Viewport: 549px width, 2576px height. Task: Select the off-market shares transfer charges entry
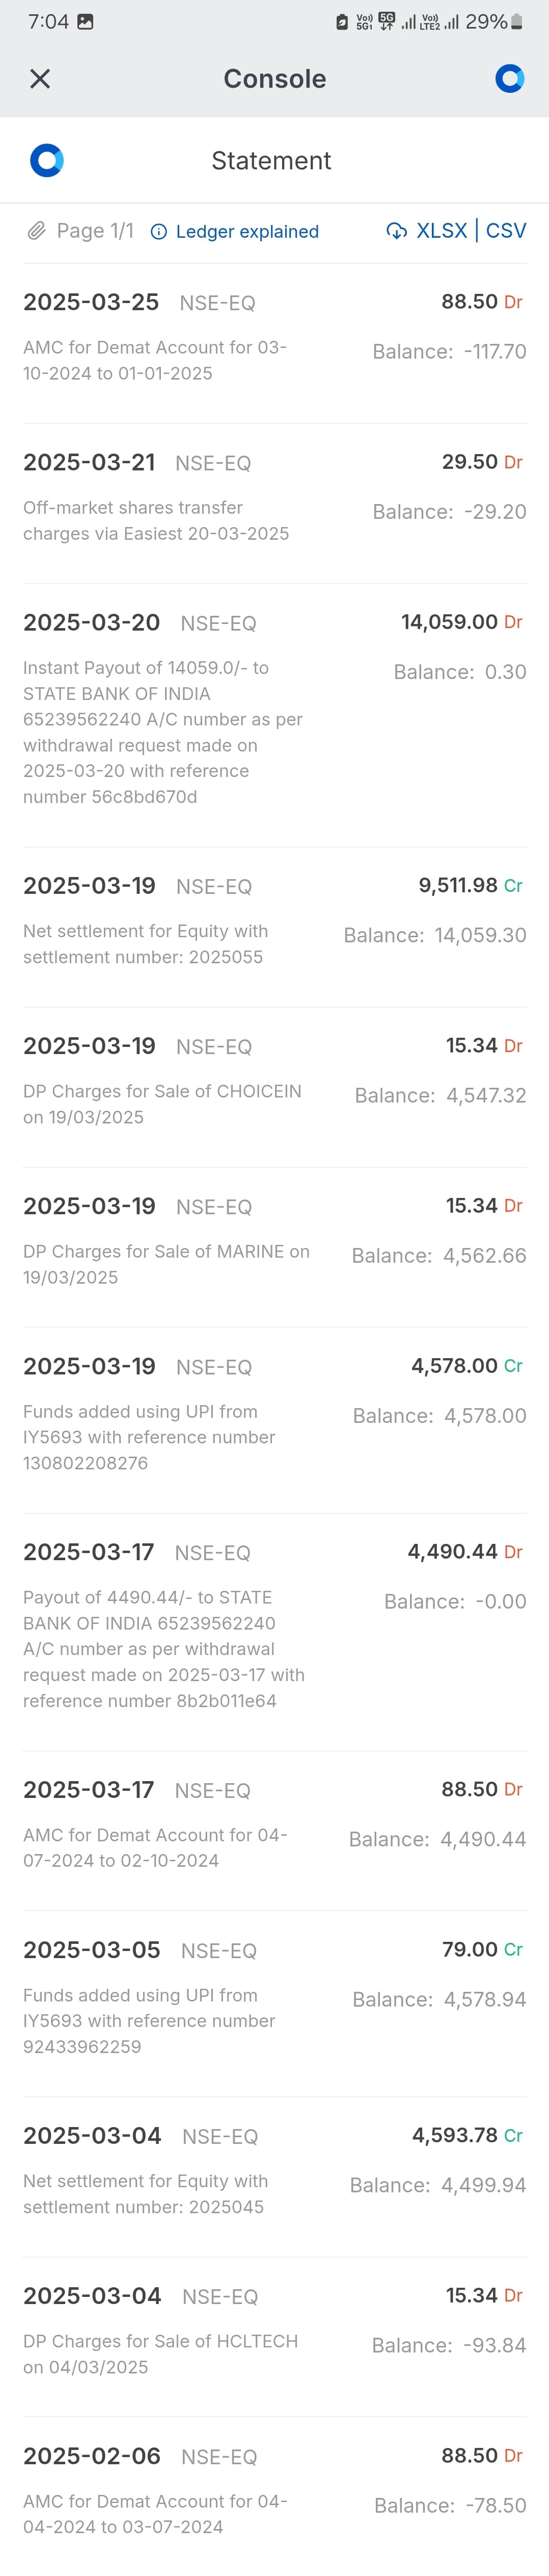click(274, 504)
